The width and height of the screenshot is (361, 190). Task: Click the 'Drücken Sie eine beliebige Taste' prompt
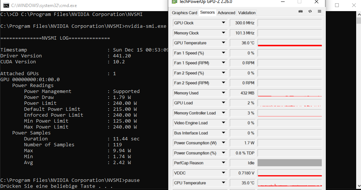pos(56,186)
